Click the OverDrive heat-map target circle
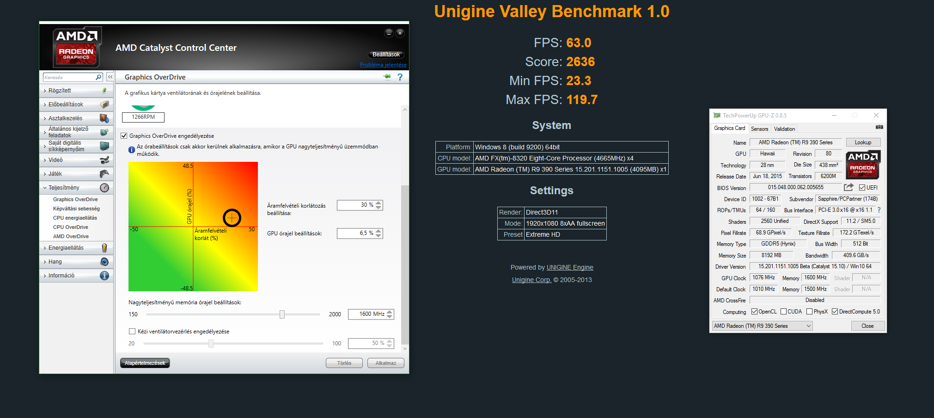Screen dimensions: 934x418 coord(232,218)
